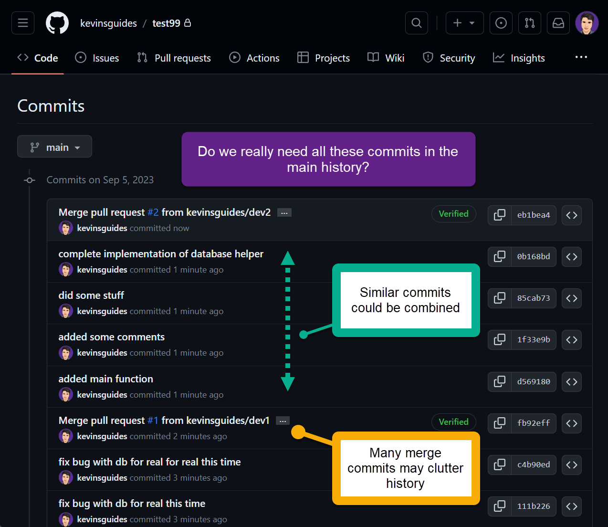The height and width of the screenshot is (527, 608).
Task: Click Verified badge on eb1bea4 commit
Action: click(454, 214)
